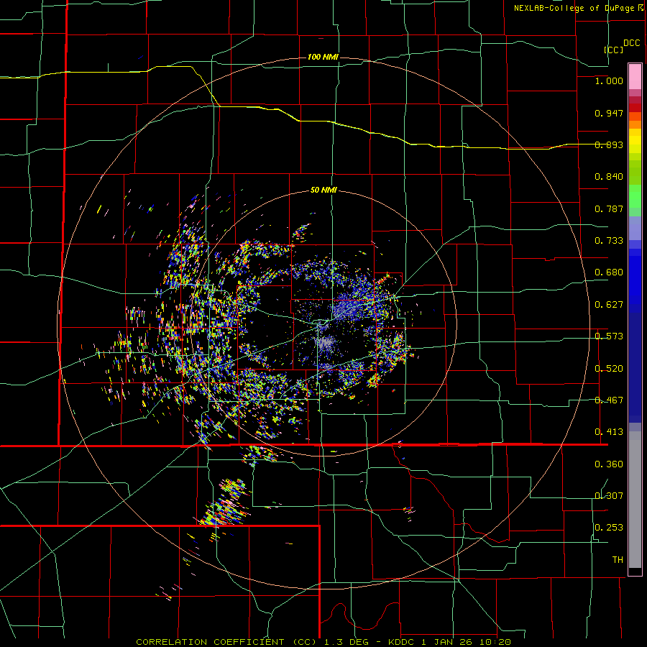The width and height of the screenshot is (647, 647).
Task: Select the 50 NMI range ring label
Action: coord(323,190)
